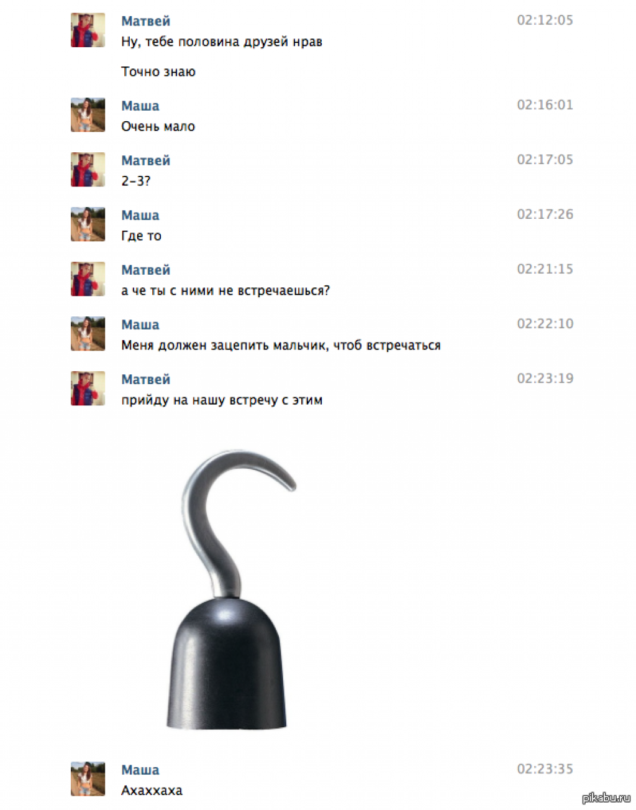Image resolution: width=636 pixels, height=810 pixels.
Task: Open Маша name link at 02:22:10
Action: [140, 324]
